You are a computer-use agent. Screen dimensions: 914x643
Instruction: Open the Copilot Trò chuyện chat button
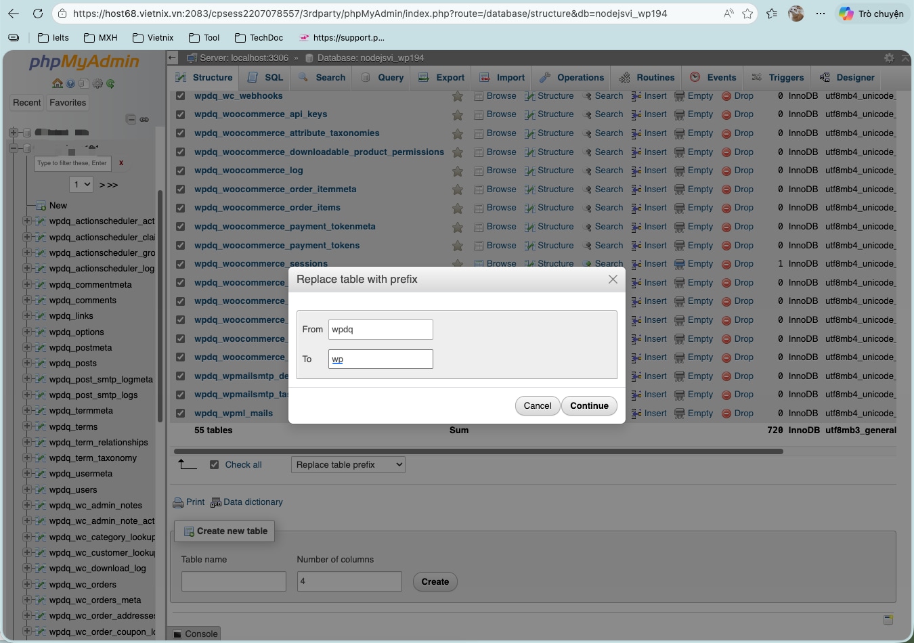click(x=871, y=14)
